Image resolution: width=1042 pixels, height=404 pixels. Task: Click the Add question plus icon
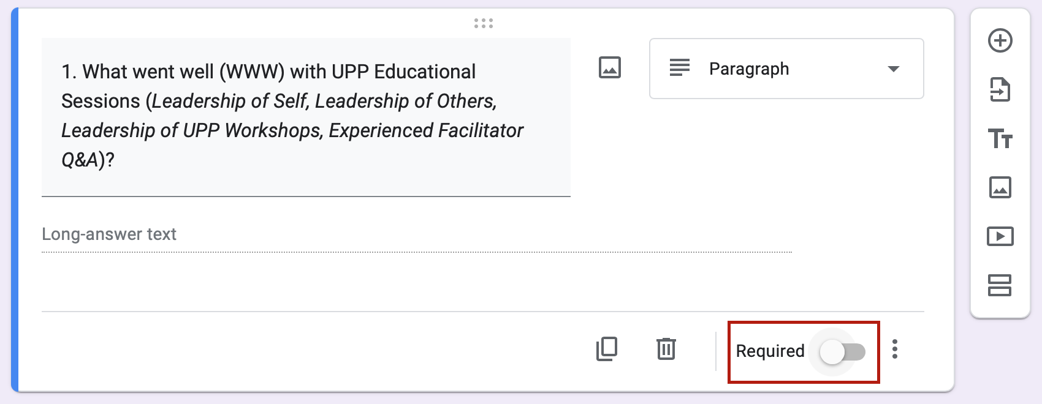[1000, 41]
